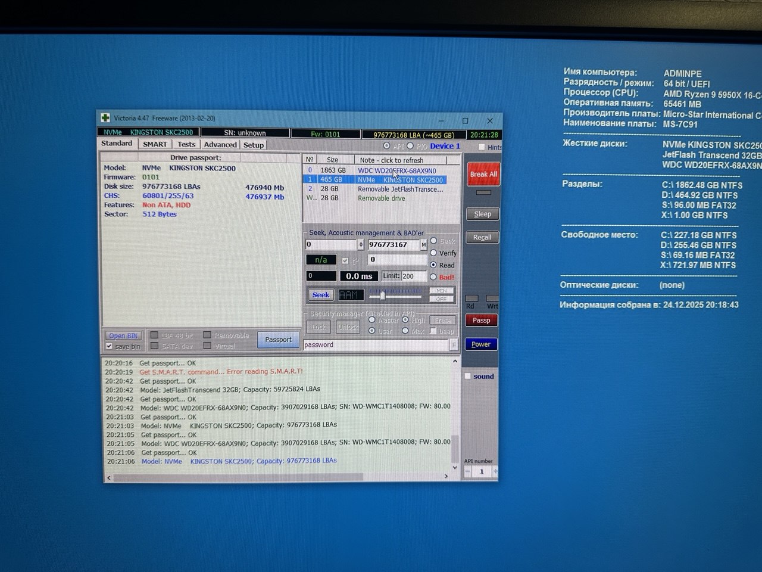
Task: Click the small M button beside end LBA
Action: click(423, 244)
